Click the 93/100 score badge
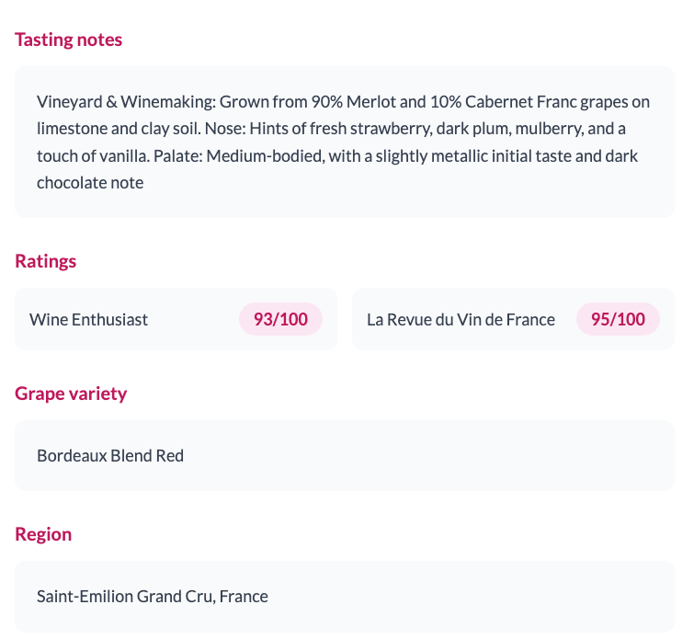694x639 pixels. click(280, 320)
